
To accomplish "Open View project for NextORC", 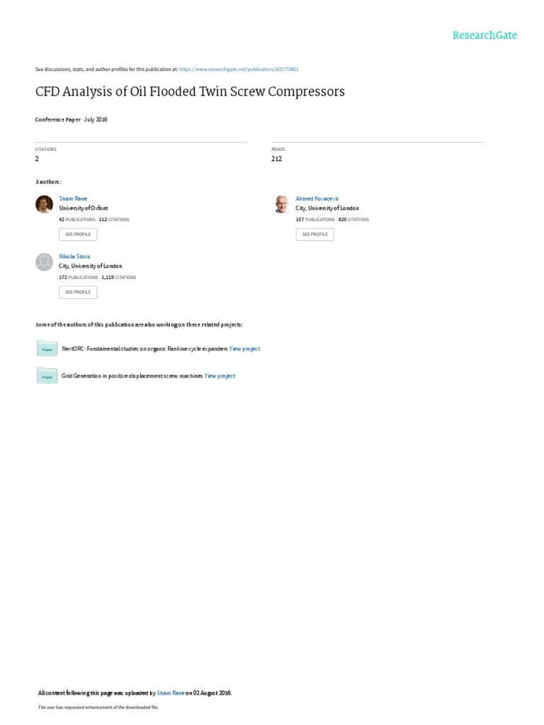I will click(244, 348).
